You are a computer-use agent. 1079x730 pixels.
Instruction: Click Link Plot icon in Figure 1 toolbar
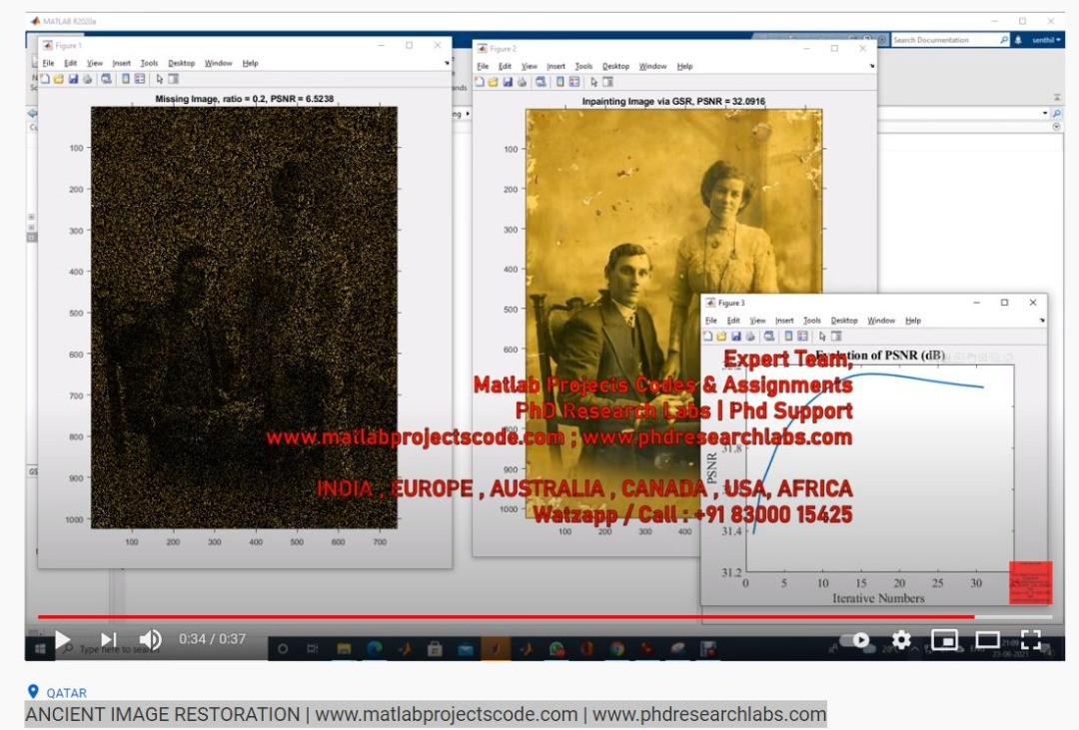(106, 79)
